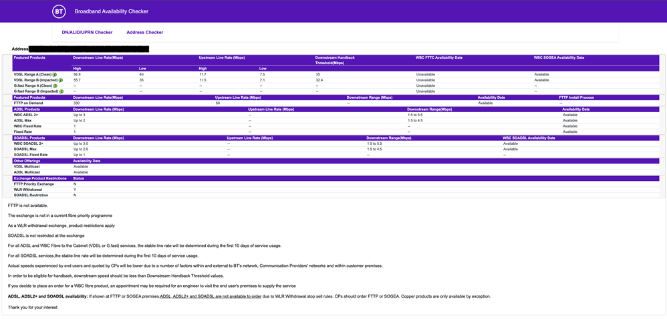Click the 50 FTTP upstream rate

coord(218,103)
